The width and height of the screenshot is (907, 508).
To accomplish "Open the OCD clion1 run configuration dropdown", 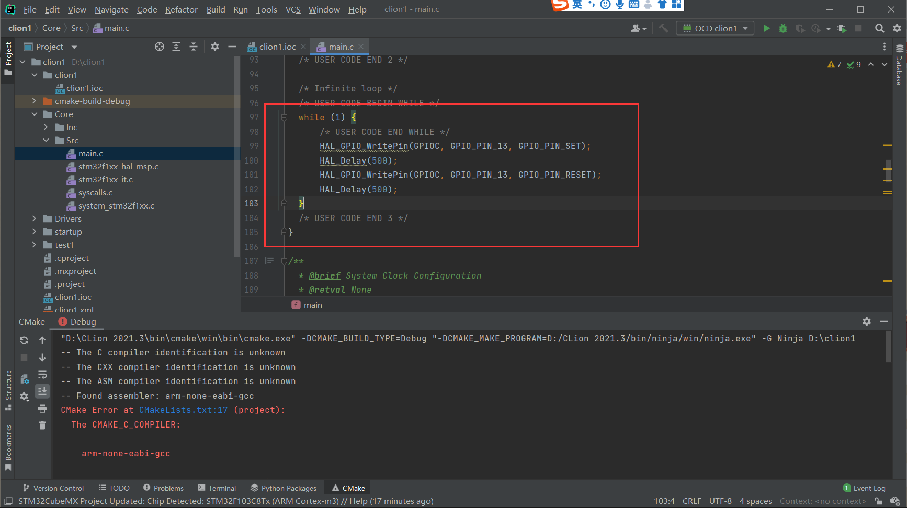I will coord(715,28).
